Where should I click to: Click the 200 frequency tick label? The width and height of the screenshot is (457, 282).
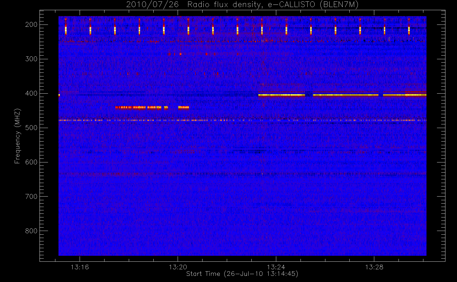pyautogui.click(x=31, y=25)
